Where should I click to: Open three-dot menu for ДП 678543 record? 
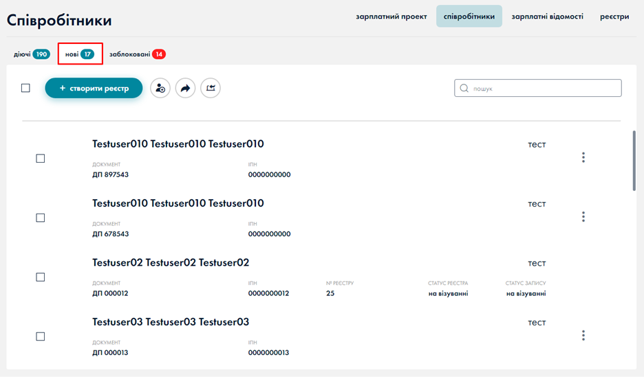pos(583,217)
